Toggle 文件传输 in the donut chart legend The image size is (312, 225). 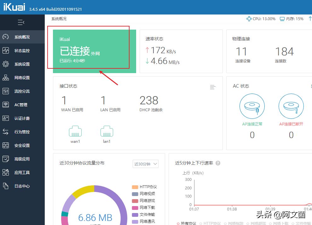143,215
